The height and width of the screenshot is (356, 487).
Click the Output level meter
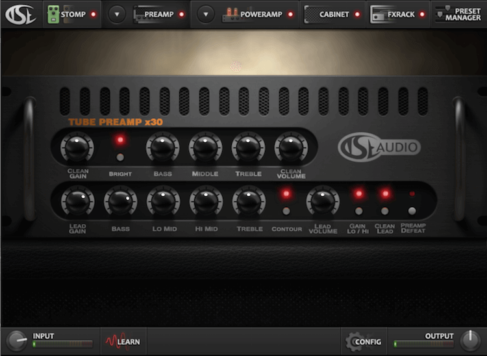[423, 344]
